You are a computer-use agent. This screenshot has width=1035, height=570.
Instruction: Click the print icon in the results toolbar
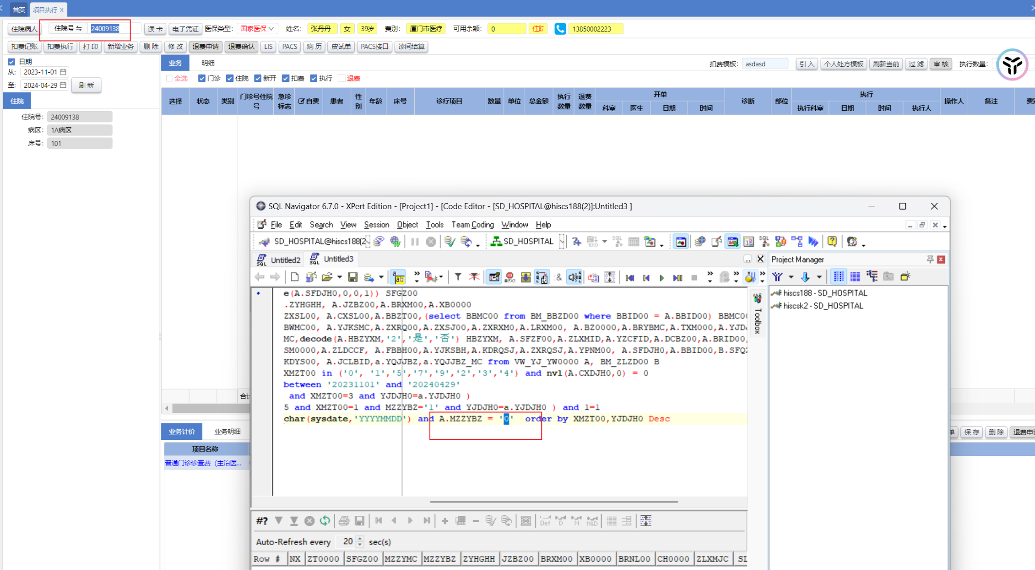(344, 521)
